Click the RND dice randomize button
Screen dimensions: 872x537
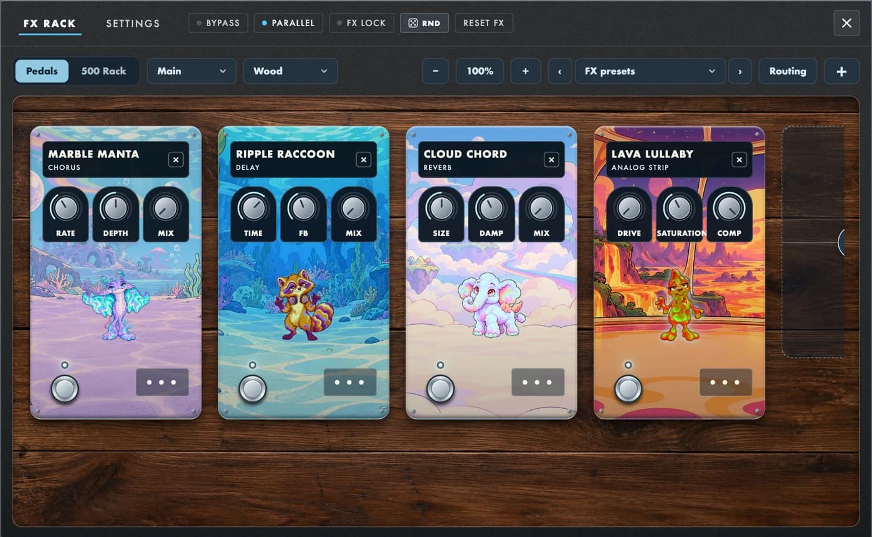pyautogui.click(x=424, y=23)
